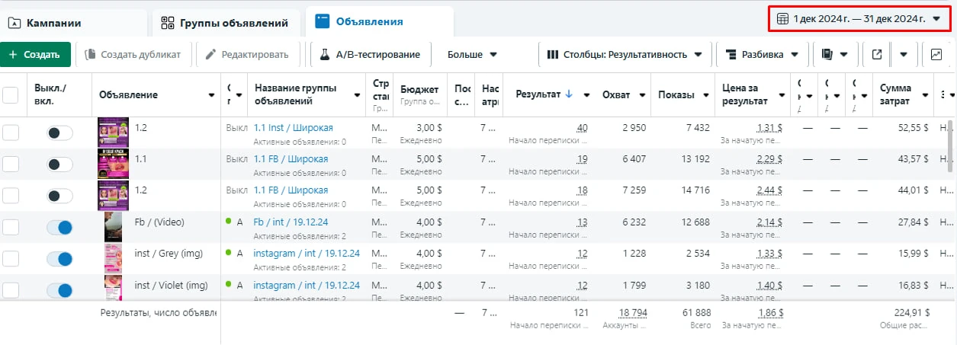
Task: Click the calendar icon in the date range
Action: click(x=782, y=19)
